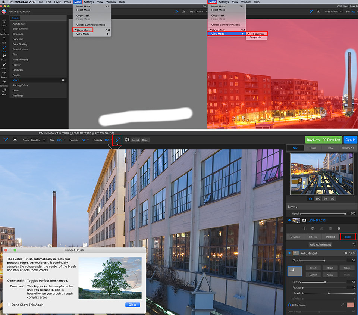Toggle visibility dot of _L3B4187.CR2 layer
This screenshot has width=358, height=315.
289,221
